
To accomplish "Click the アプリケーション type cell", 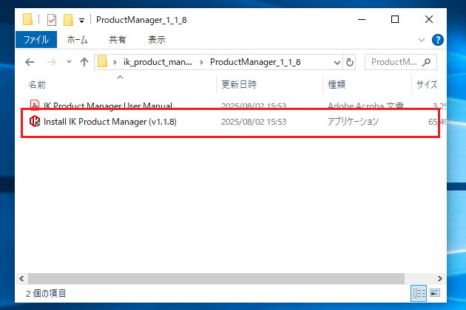I will click(353, 122).
